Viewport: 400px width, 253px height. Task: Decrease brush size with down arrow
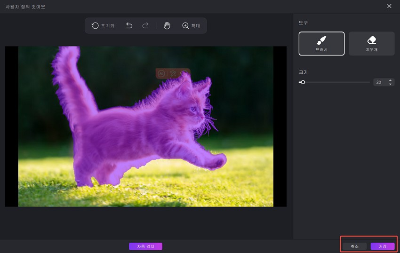[390, 84]
